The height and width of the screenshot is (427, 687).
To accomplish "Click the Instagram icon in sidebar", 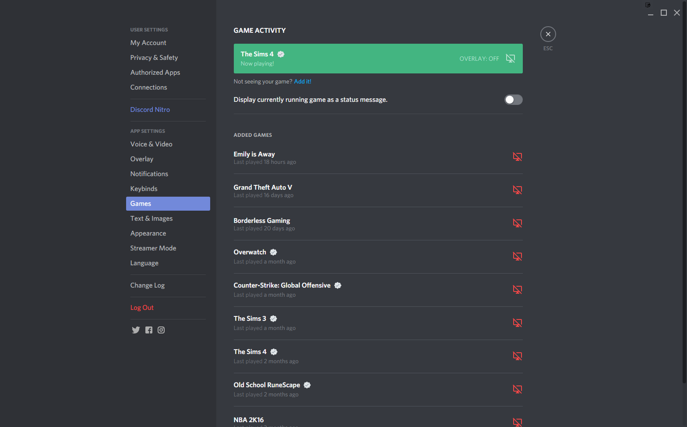I will click(x=161, y=330).
